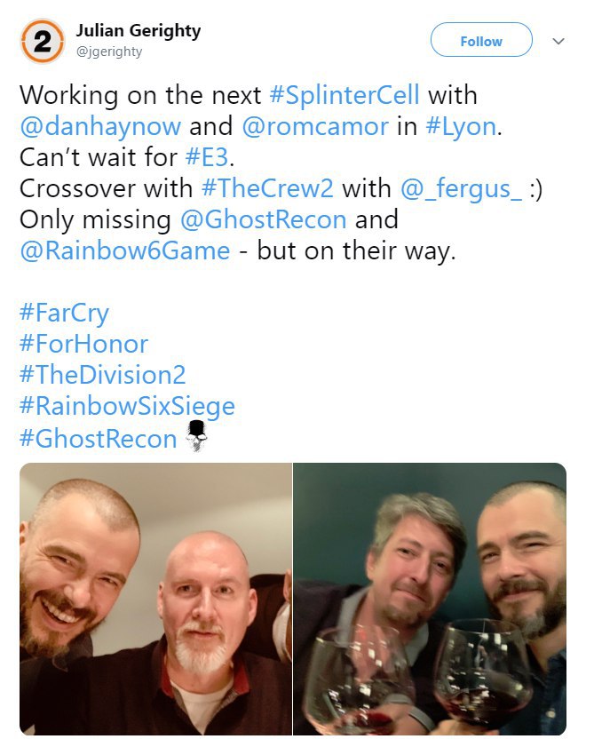Screen dimensions: 594x747
Task: Visit the @danhaynow mention
Action: click(100, 126)
